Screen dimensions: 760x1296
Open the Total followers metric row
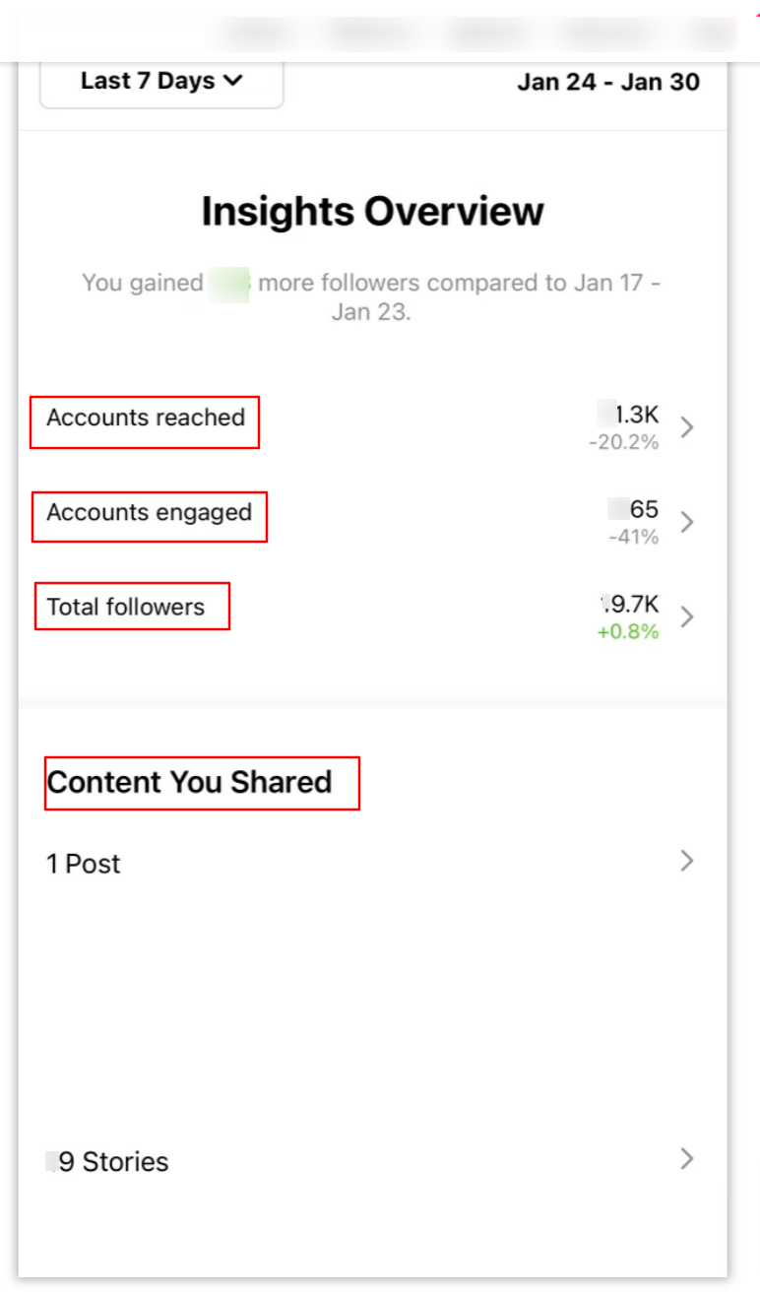click(132, 607)
